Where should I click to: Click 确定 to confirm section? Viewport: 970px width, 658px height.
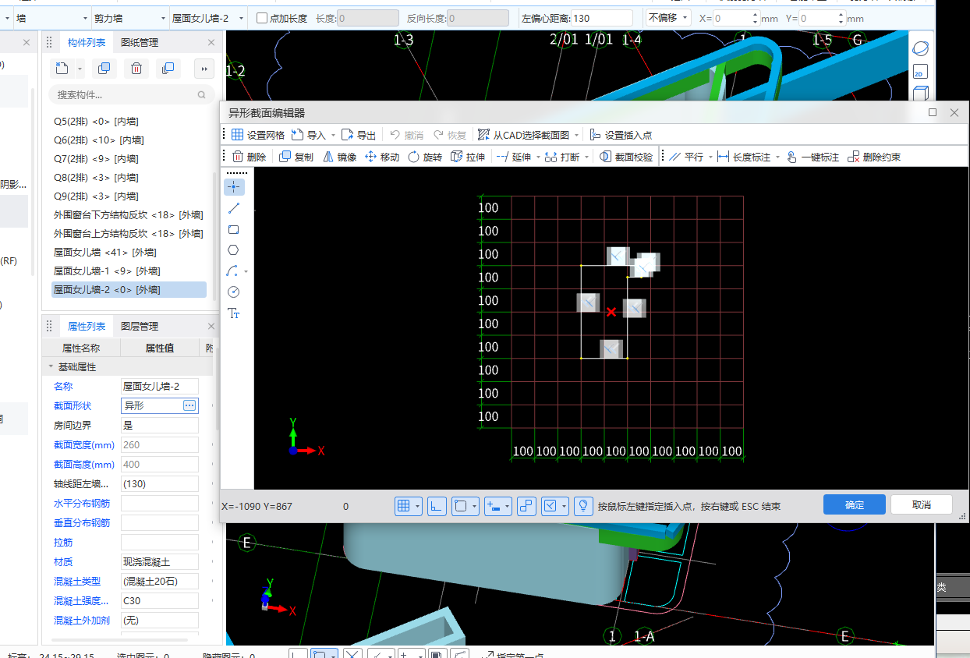[855, 504]
